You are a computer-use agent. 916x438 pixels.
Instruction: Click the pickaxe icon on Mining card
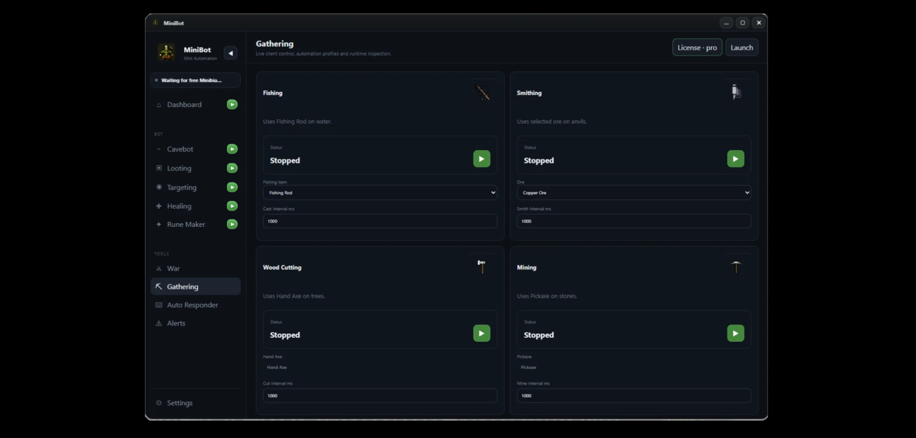[736, 267]
